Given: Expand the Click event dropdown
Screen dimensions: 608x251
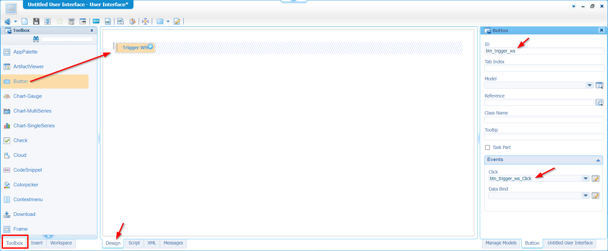Looking at the screenshot, I should click(x=585, y=178).
